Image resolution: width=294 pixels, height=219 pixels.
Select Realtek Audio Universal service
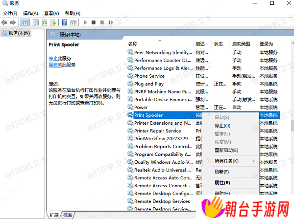(162, 170)
